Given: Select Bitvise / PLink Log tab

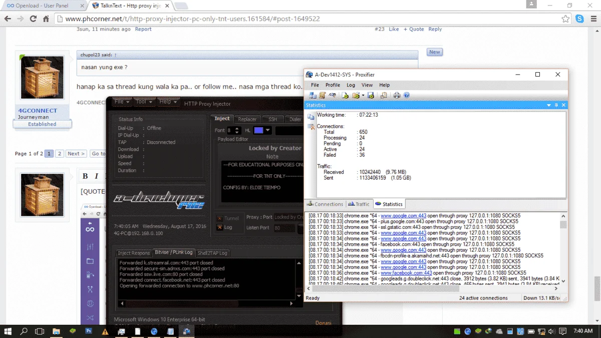Looking at the screenshot, I should tap(174, 252).
